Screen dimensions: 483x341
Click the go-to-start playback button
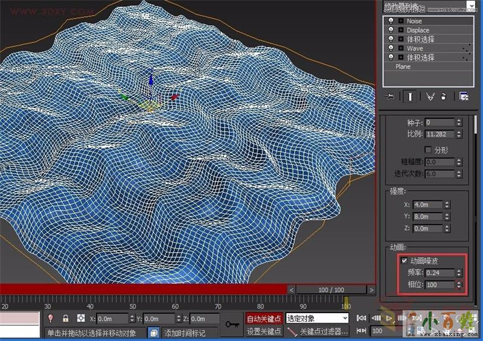click(x=361, y=318)
